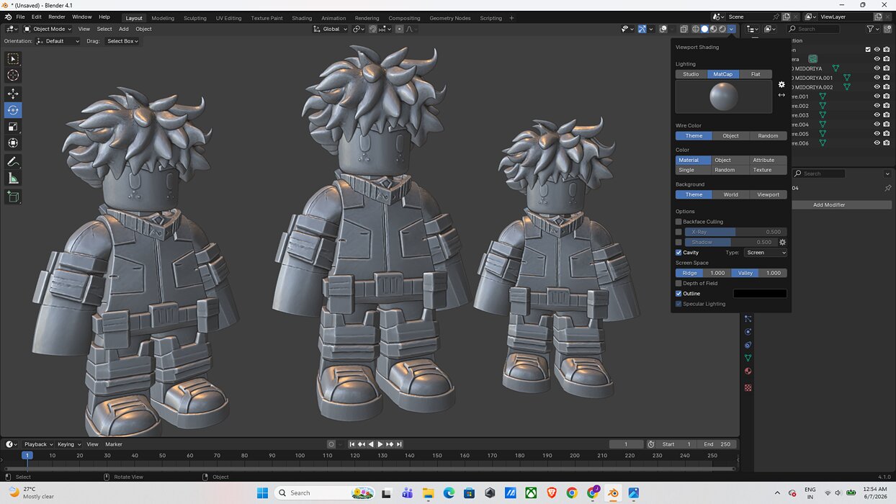896x504 pixels.
Task: Hide the ere.003 object with eye icon
Action: pyautogui.click(x=877, y=115)
